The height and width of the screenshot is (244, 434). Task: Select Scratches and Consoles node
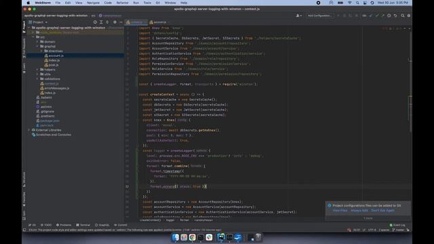coord(52,135)
